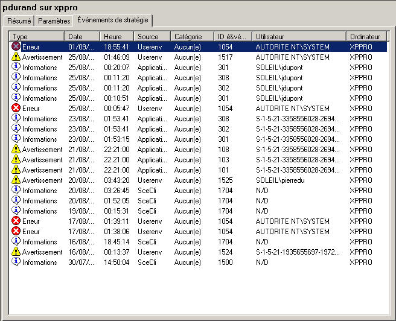The width and height of the screenshot is (396, 321).
Task: Click the warning icon for event ID 1524
Action: pyautogui.click(x=16, y=252)
